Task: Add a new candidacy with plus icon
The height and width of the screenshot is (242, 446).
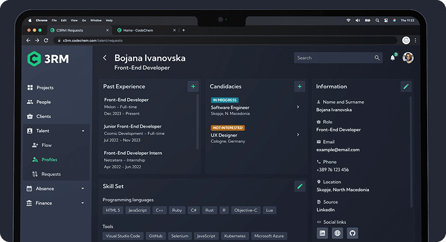Action: [x=300, y=87]
